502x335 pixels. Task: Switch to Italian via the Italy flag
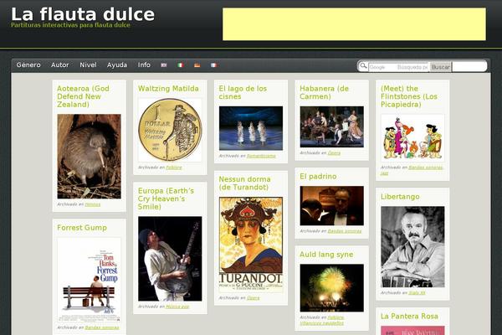[180, 65]
